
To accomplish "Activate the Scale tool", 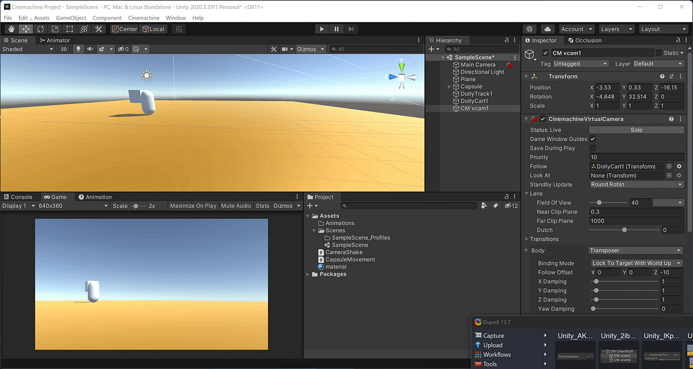I will point(54,28).
